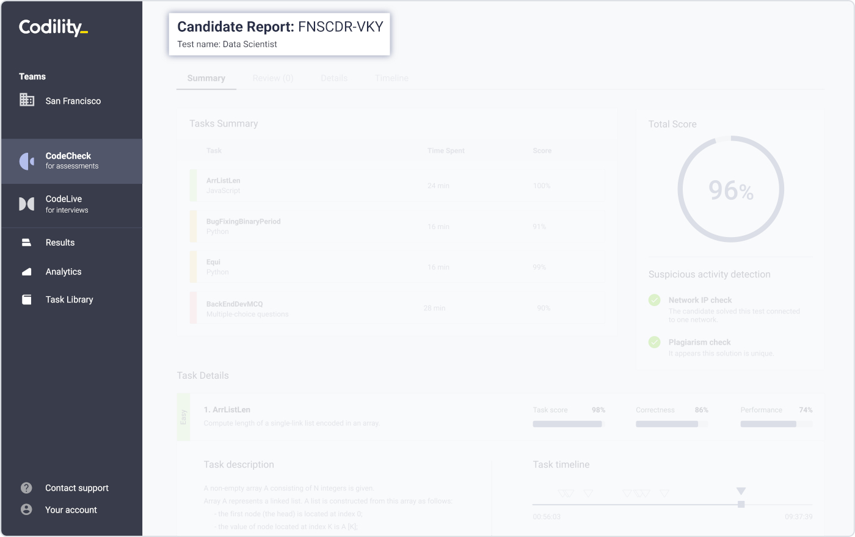Click the Score column header
Viewport: 855px width, 537px height.
[x=542, y=151]
